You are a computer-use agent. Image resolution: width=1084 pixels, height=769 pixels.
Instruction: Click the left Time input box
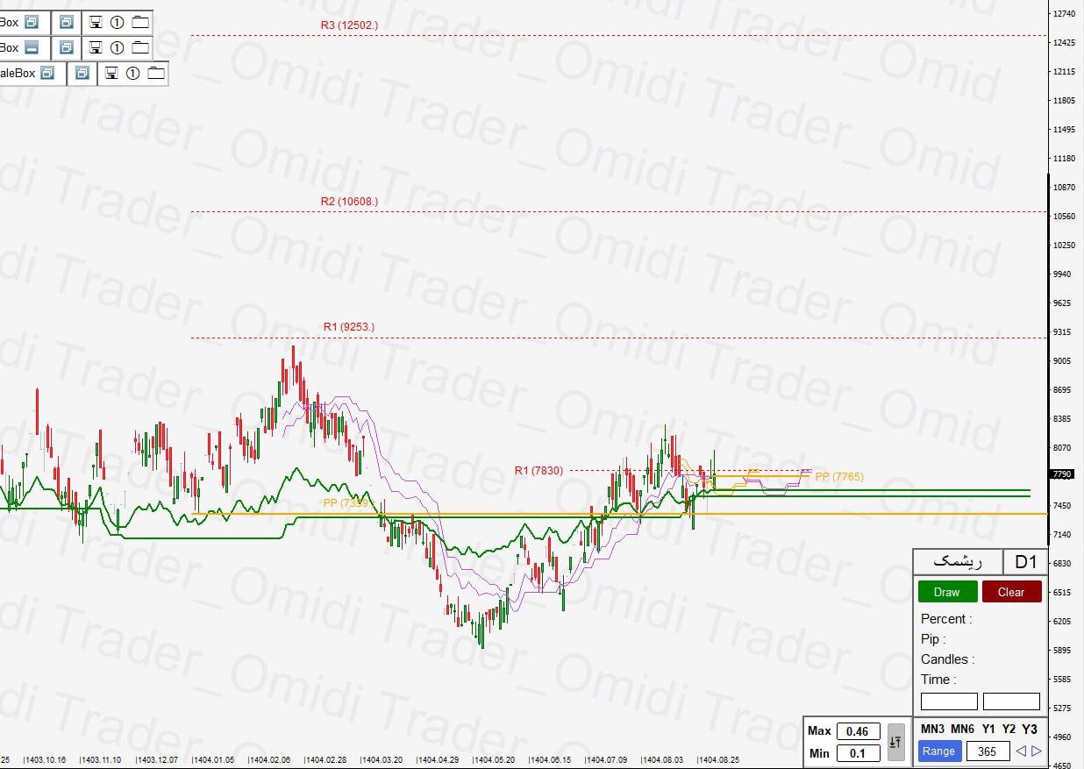pos(948,701)
